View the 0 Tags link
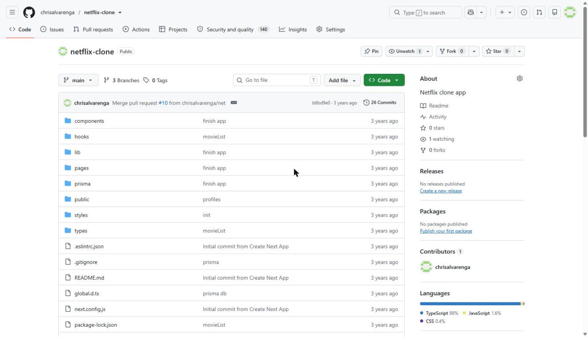 click(x=156, y=80)
